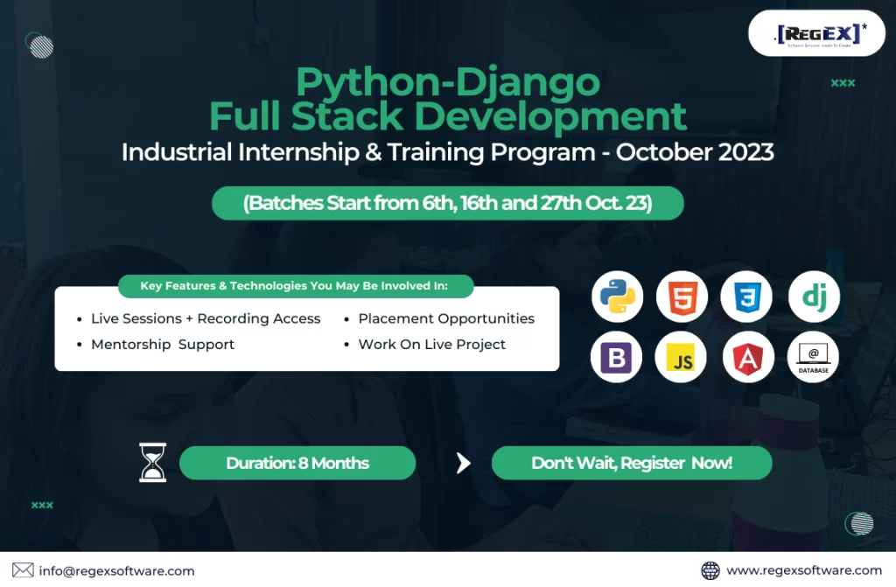Click the batches start dates banner
Image resolution: width=896 pixels, height=587 pixels.
(447, 203)
